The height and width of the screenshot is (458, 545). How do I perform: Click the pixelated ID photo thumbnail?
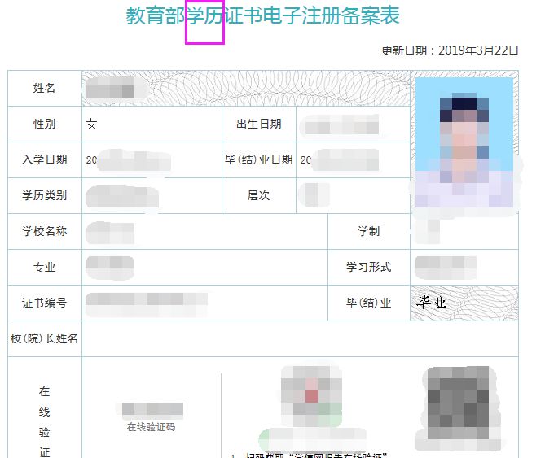pos(464,142)
